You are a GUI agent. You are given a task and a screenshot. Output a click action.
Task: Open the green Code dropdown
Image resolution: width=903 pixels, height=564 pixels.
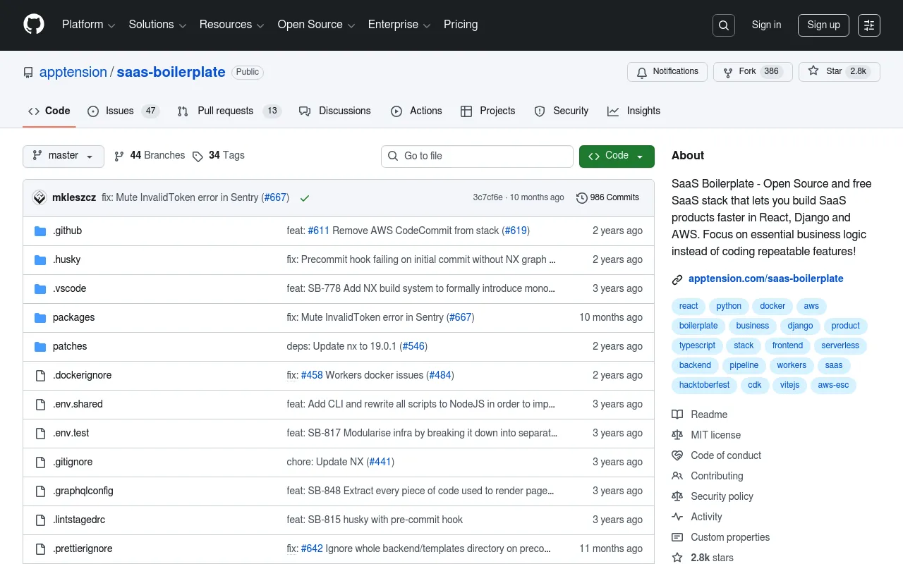tap(617, 156)
